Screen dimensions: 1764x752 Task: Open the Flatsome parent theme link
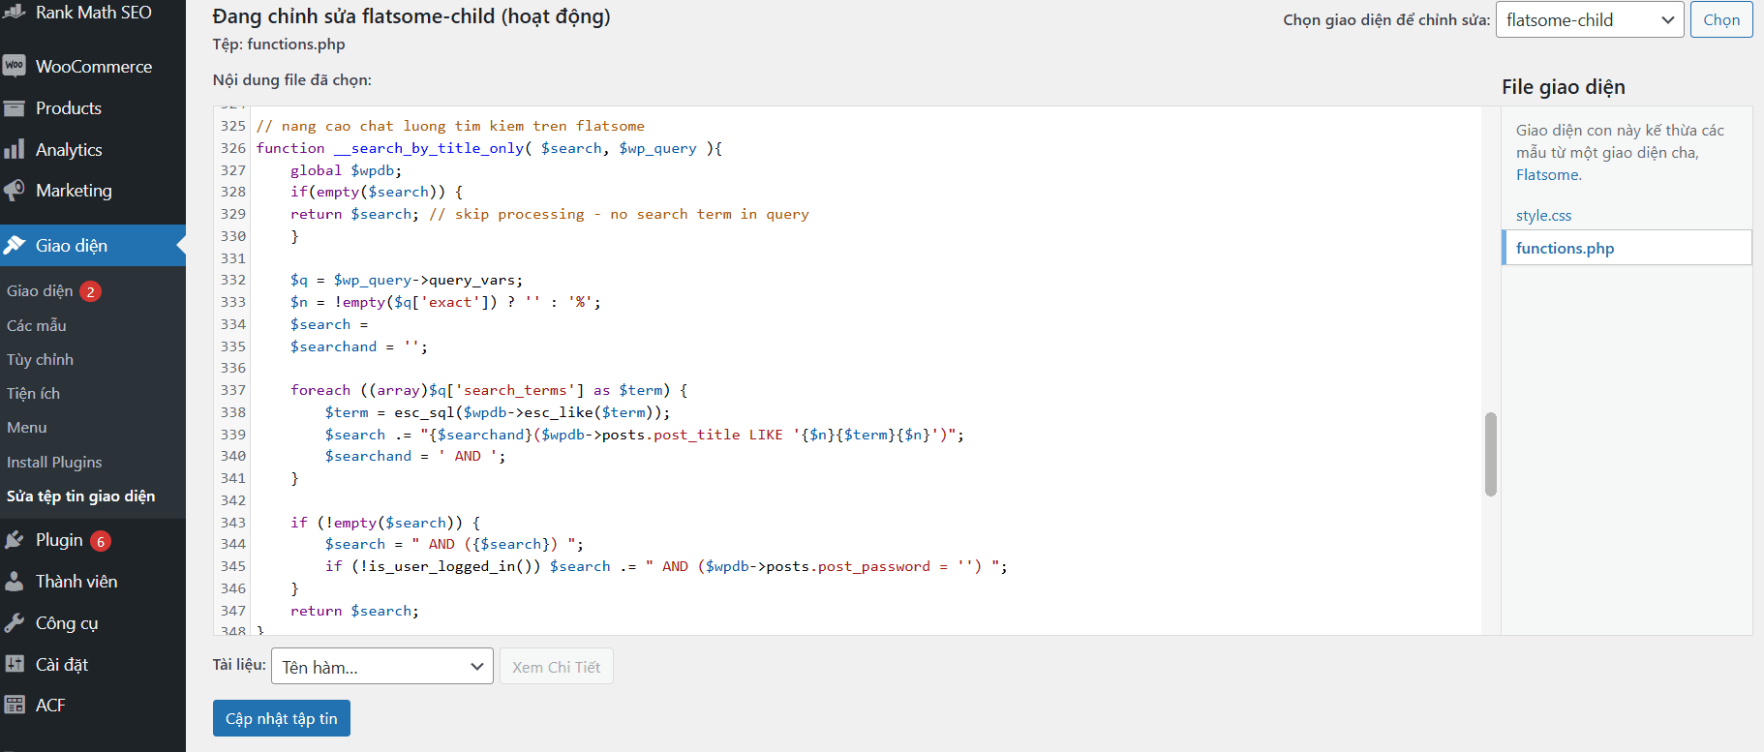tap(1547, 174)
